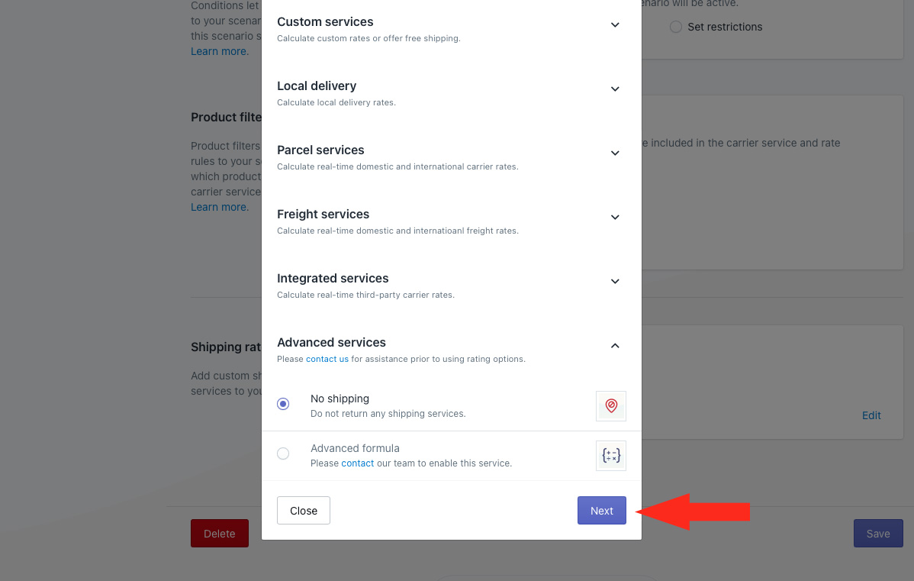Expand the Integrated services chevron
This screenshot has height=581, width=914.
coord(615,281)
